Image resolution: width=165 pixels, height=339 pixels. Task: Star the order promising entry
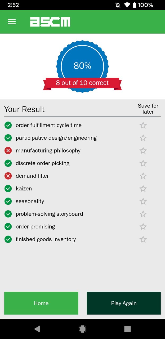pyautogui.click(x=143, y=226)
